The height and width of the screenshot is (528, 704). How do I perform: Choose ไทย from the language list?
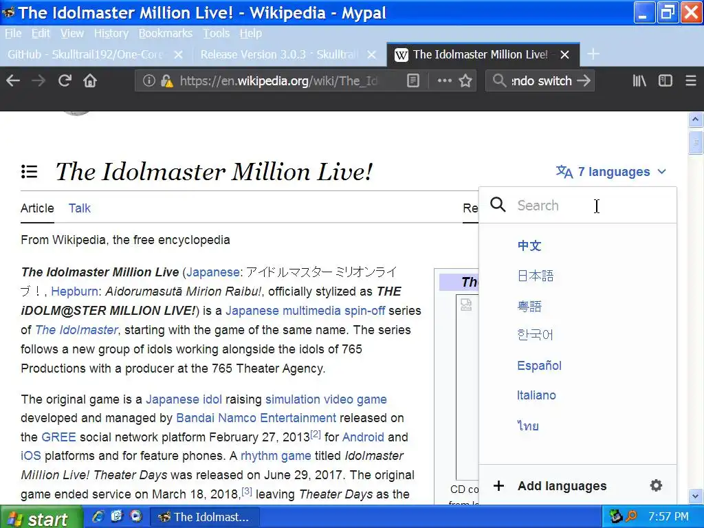point(527,425)
